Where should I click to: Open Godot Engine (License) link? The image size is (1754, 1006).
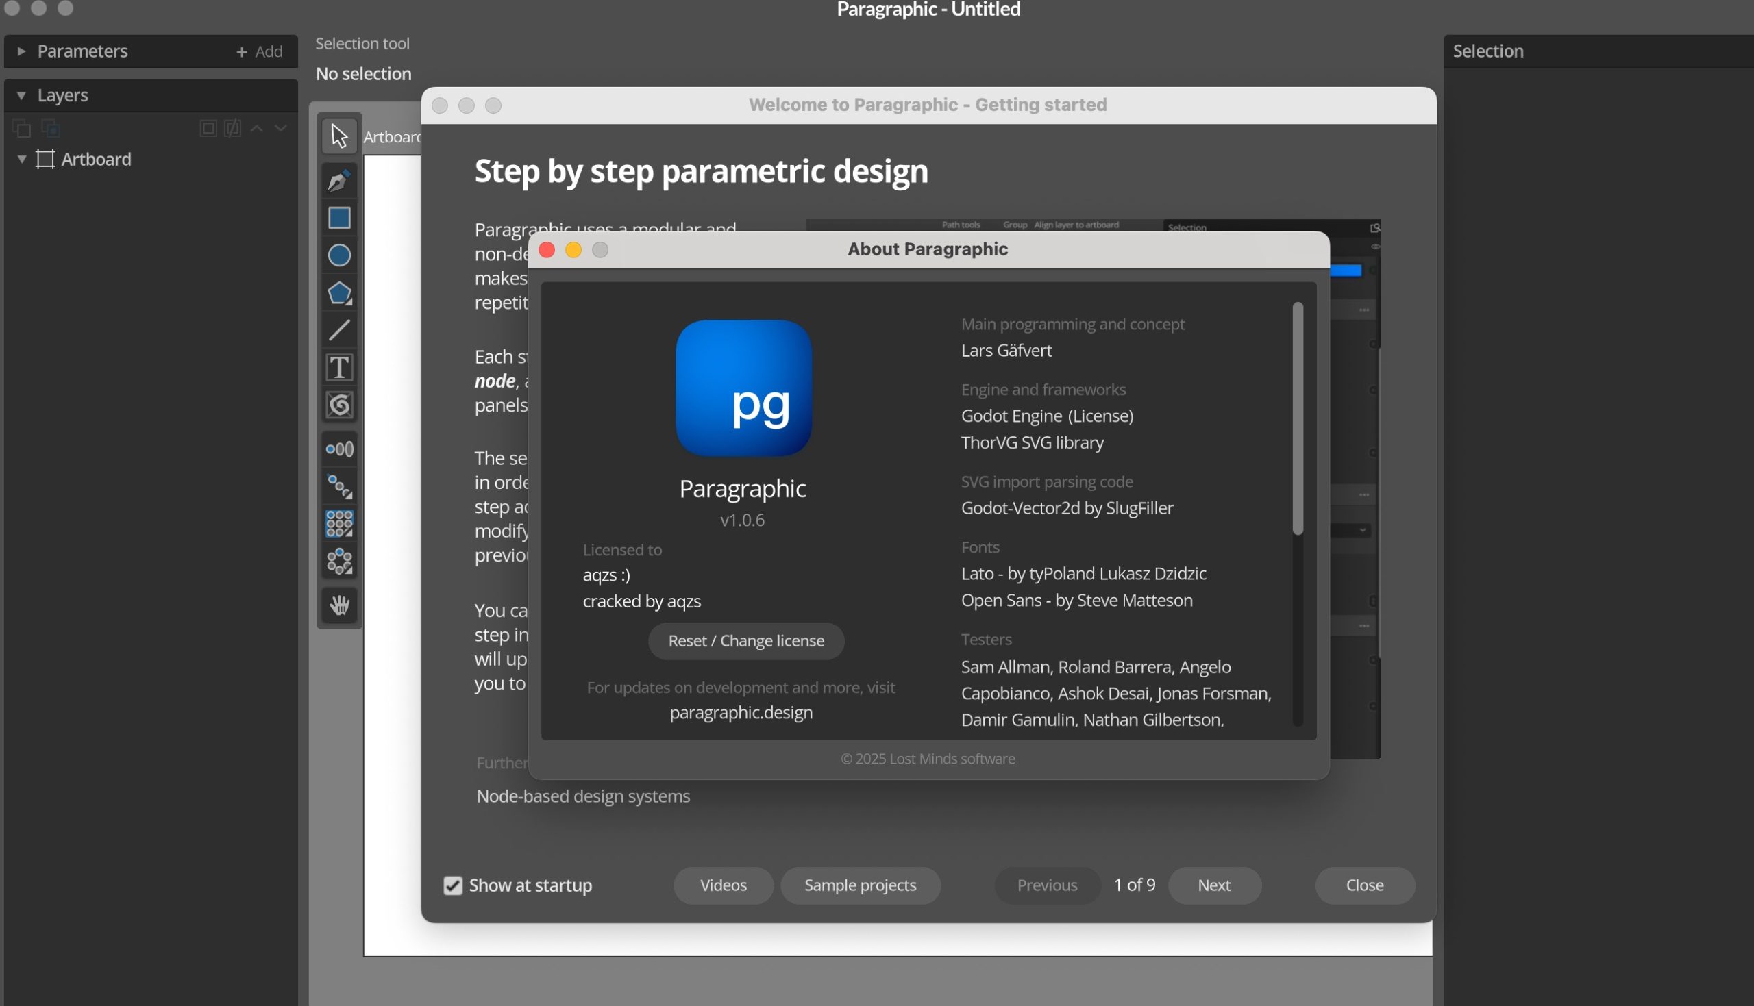pos(1047,416)
